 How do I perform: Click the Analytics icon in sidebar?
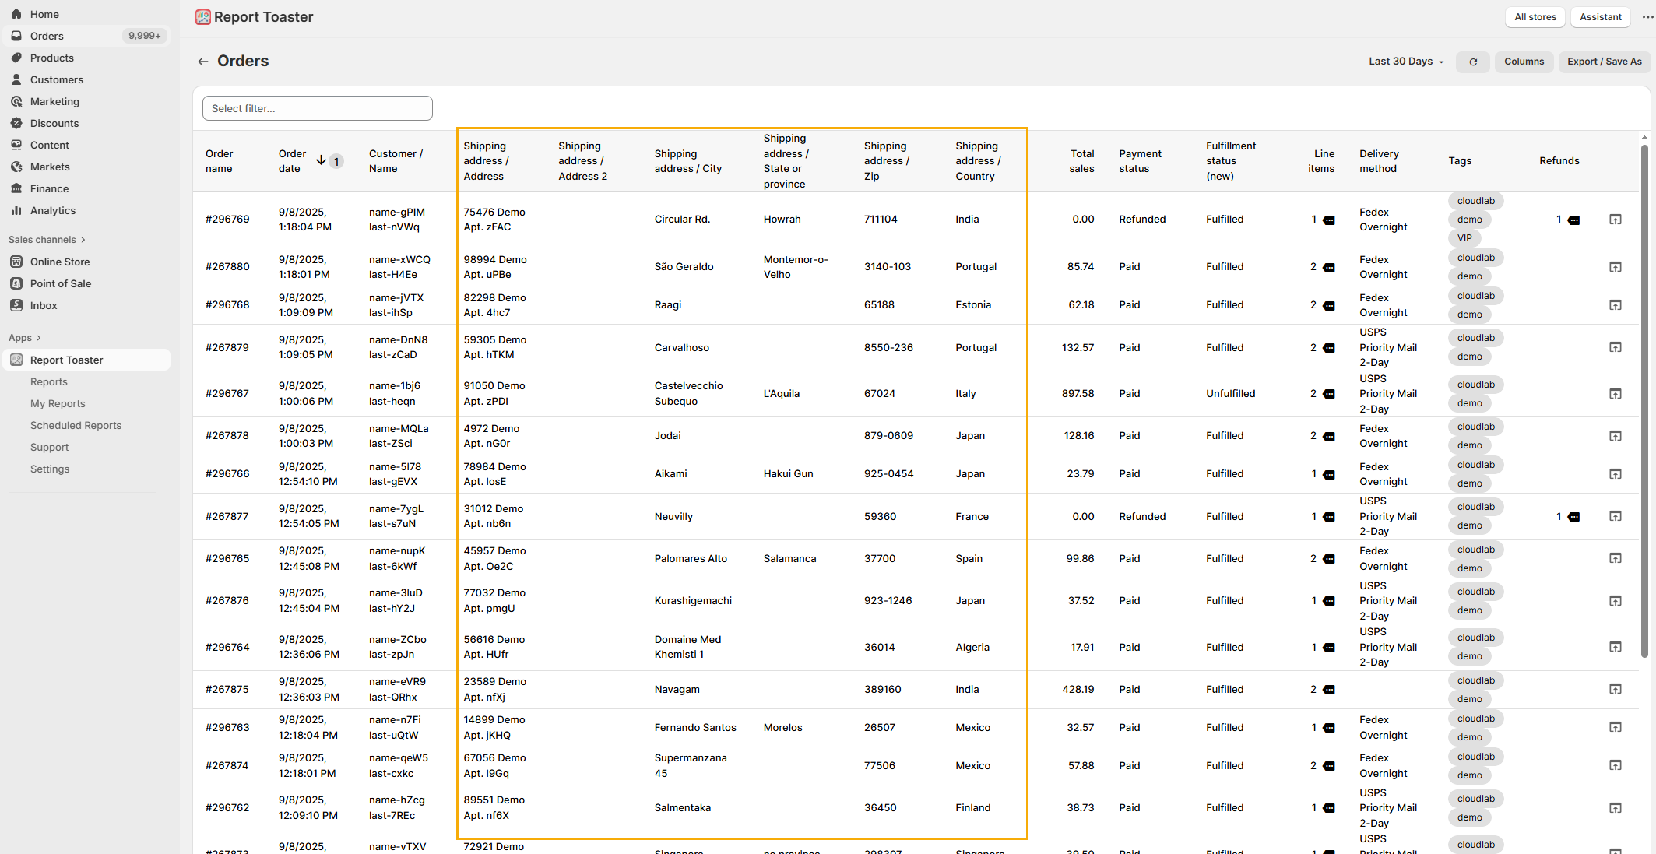(16, 210)
